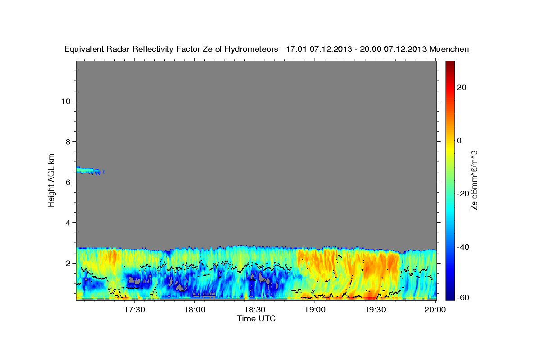
Task: Click the 19:00 time tick label
Action: (x=315, y=310)
